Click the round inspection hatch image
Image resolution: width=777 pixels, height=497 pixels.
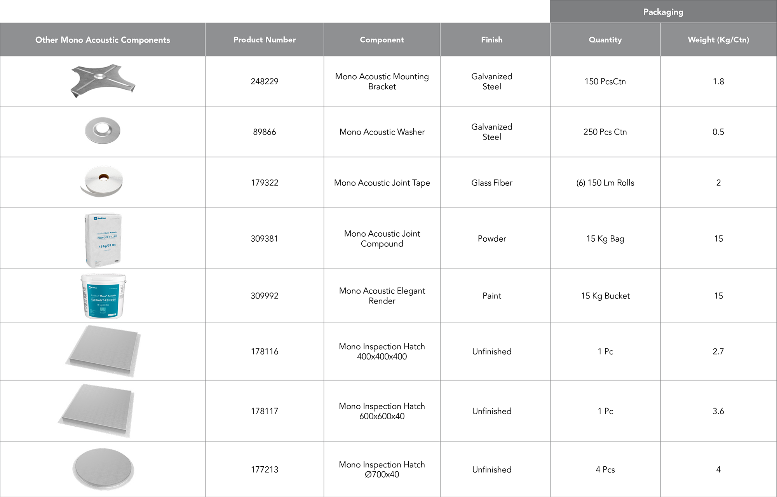tap(103, 469)
